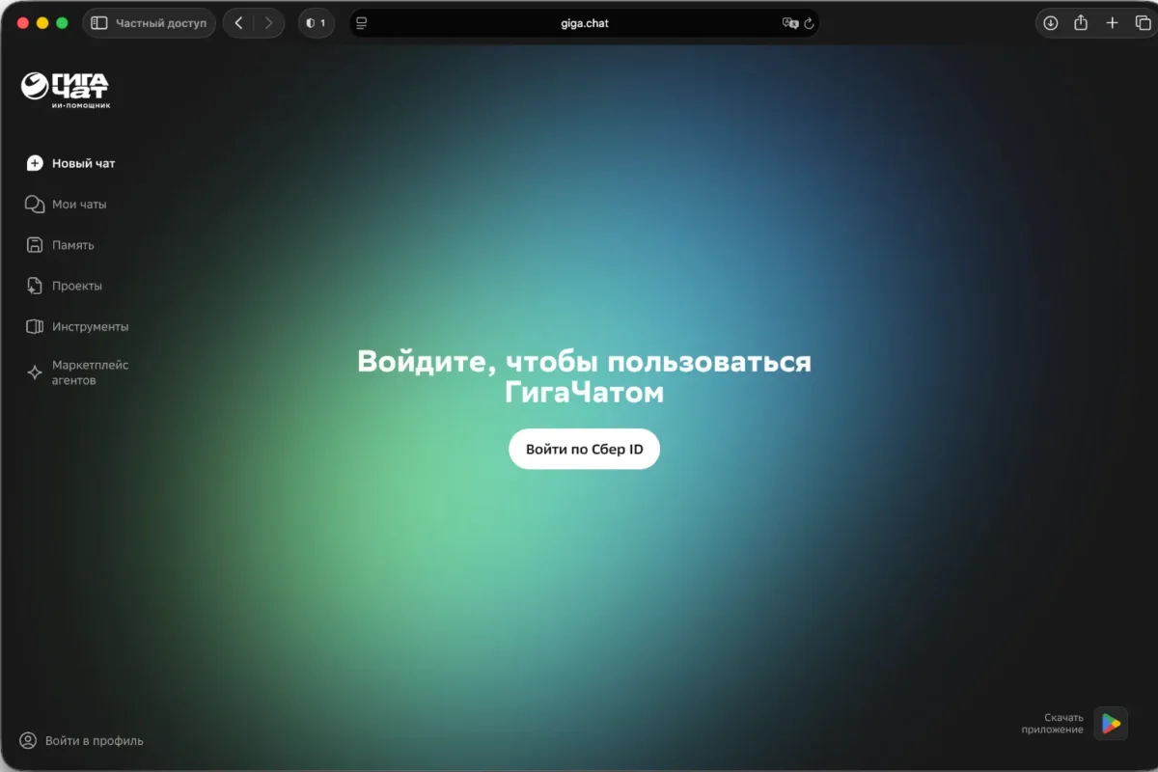This screenshot has width=1158, height=772.
Task: Select the «Войти в профиль» link
Action: 94,740
